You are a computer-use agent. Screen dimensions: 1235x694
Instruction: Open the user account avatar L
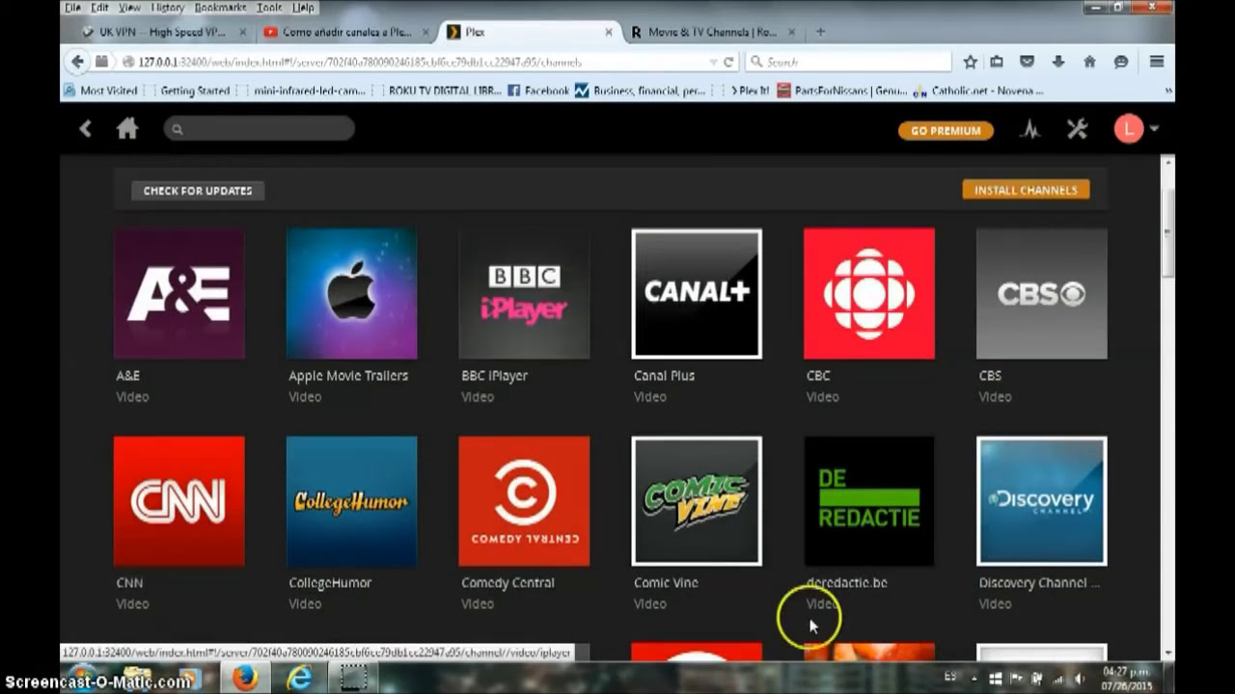pyautogui.click(x=1128, y=128)
